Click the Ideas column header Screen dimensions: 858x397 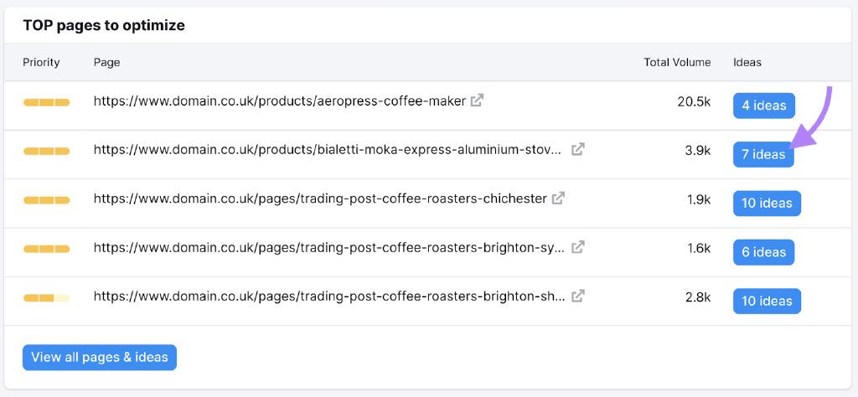coord(747,62)
